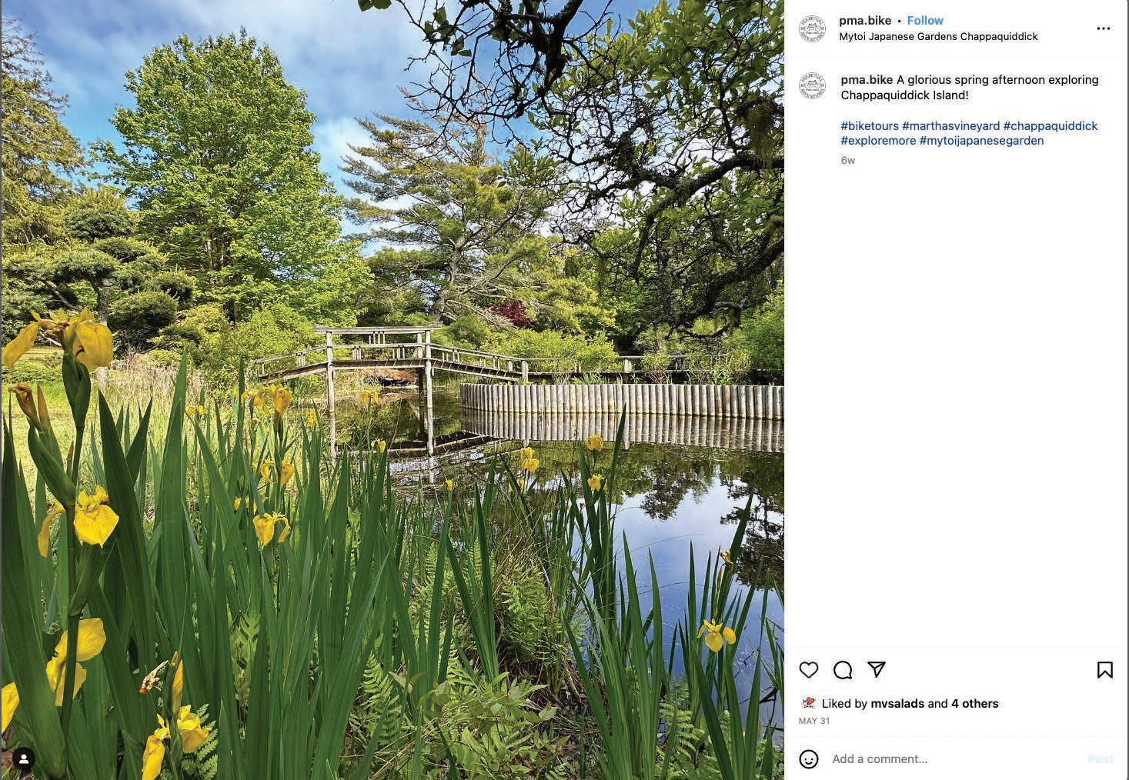Open more options three-dot menu

[1104, 28]
